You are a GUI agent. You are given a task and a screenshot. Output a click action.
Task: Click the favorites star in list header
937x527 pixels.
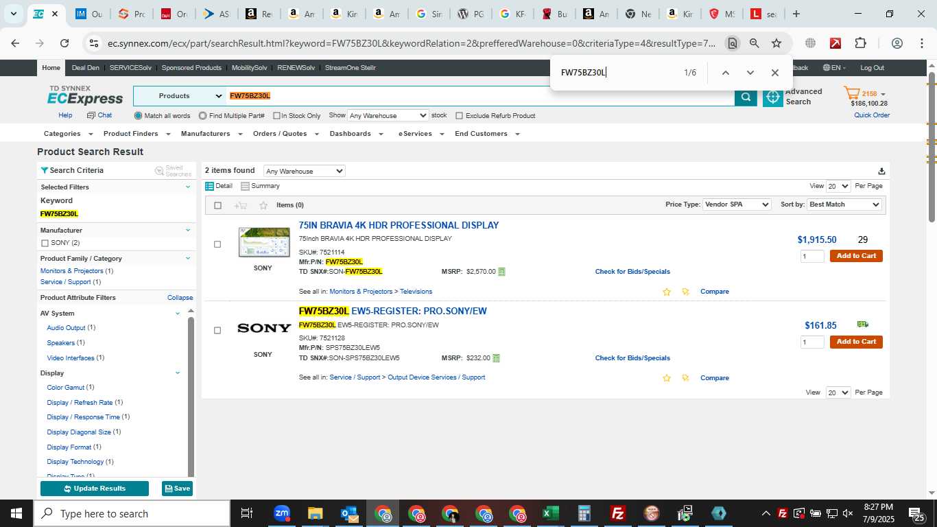263,205
